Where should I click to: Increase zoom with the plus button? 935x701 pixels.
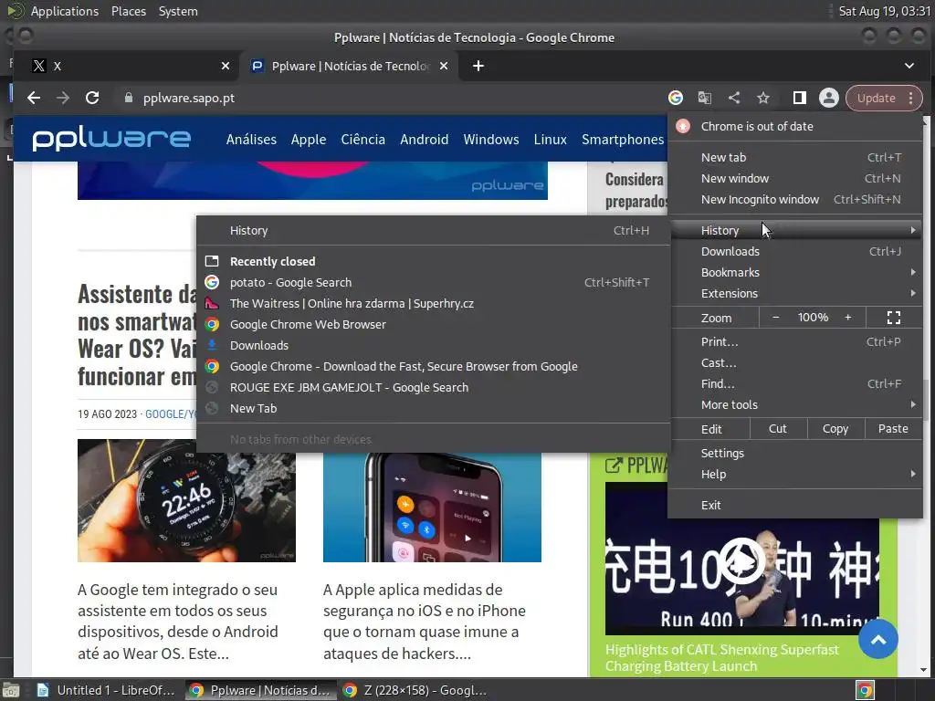[x=848, y=318]
